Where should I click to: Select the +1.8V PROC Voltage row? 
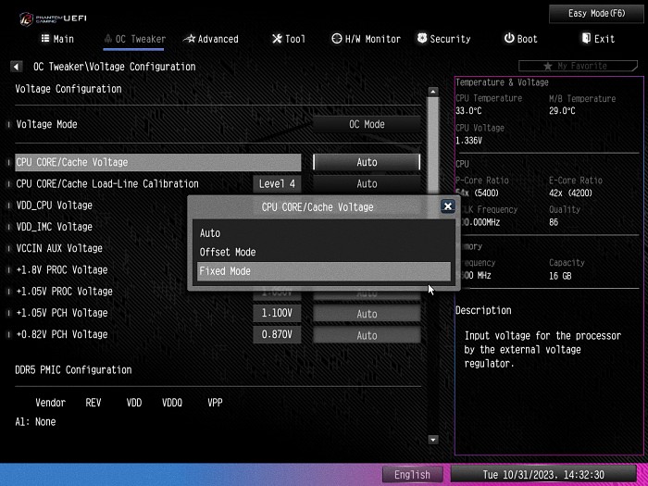tap(62, 270)
